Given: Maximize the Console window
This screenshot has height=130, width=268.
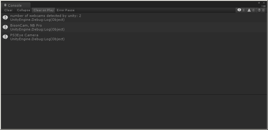Looking at the screenshot, I should point(259,3).
